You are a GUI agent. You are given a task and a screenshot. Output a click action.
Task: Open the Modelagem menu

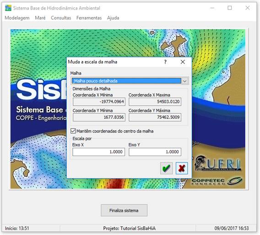pos(17,18)
